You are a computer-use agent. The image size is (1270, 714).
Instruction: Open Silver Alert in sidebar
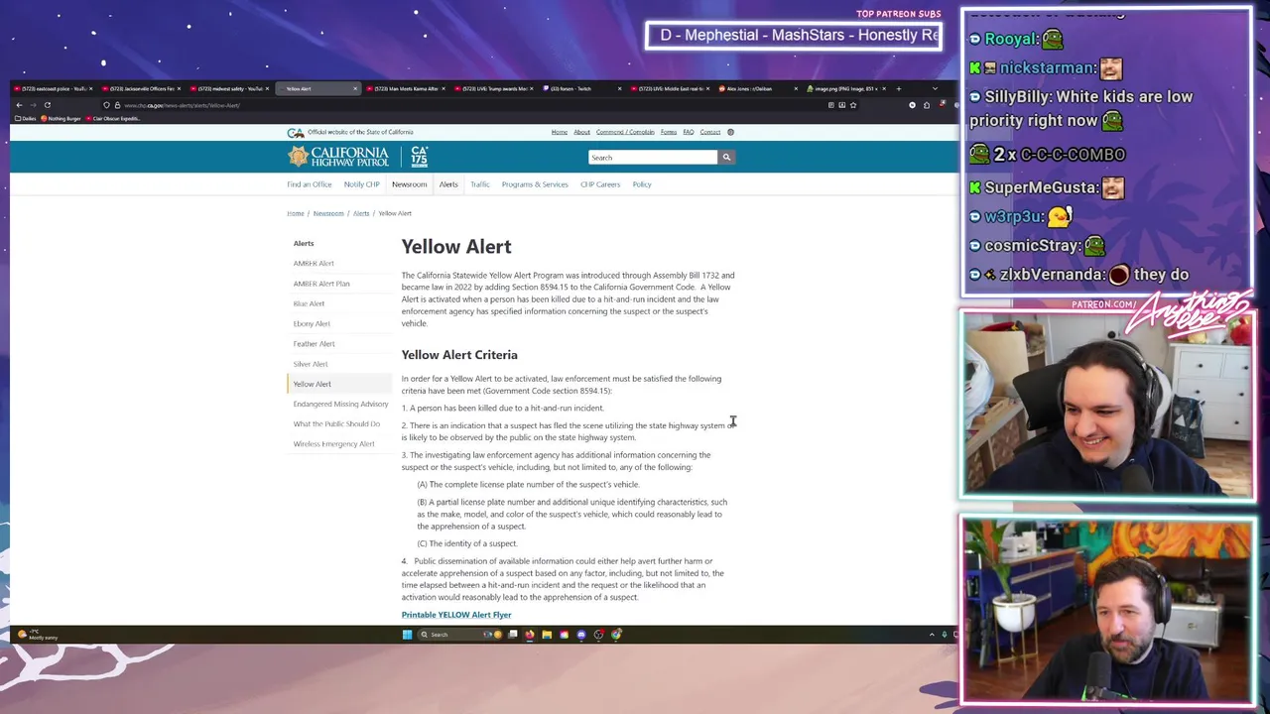tap(311, 364)
